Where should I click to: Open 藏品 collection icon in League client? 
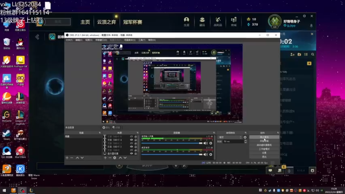(x=202, y=22)
